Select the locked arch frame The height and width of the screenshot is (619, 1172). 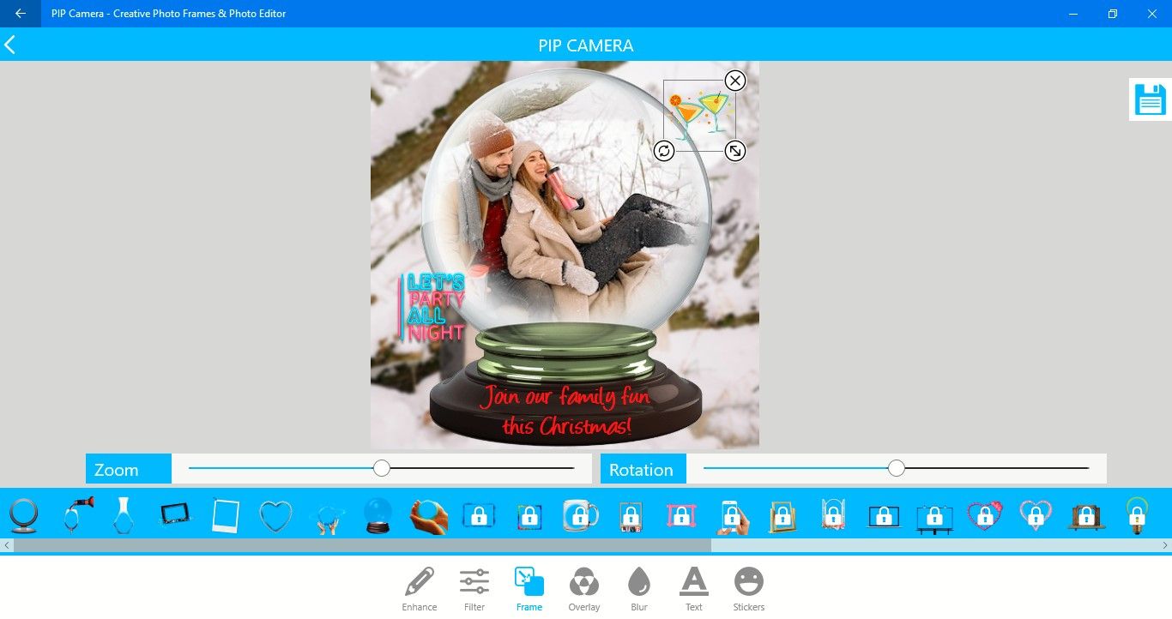(x=833, y=515)
